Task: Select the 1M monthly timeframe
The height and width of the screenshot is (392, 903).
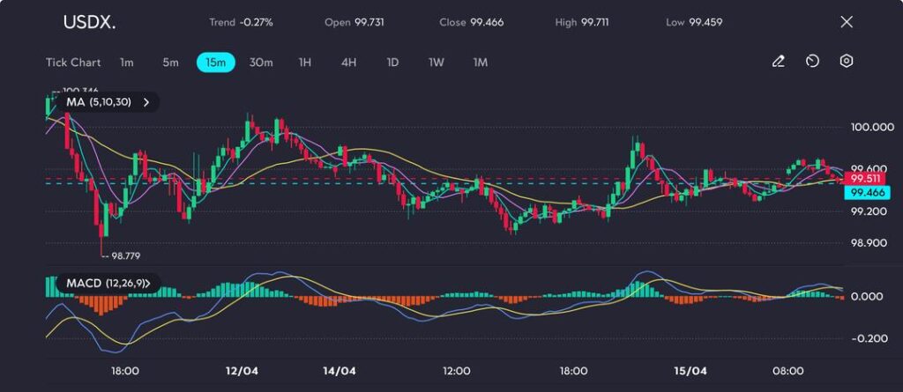Action: (x=480, y=63)
